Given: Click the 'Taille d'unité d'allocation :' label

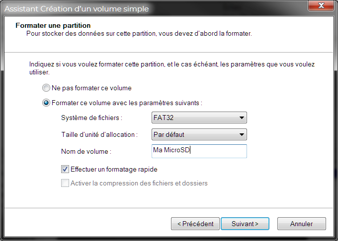Looking at the screenshot, I should click(99, 134).
